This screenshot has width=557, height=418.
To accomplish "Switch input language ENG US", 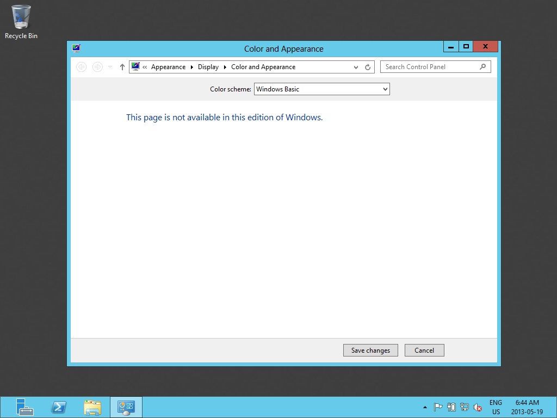I will click(x=496, y=407).
